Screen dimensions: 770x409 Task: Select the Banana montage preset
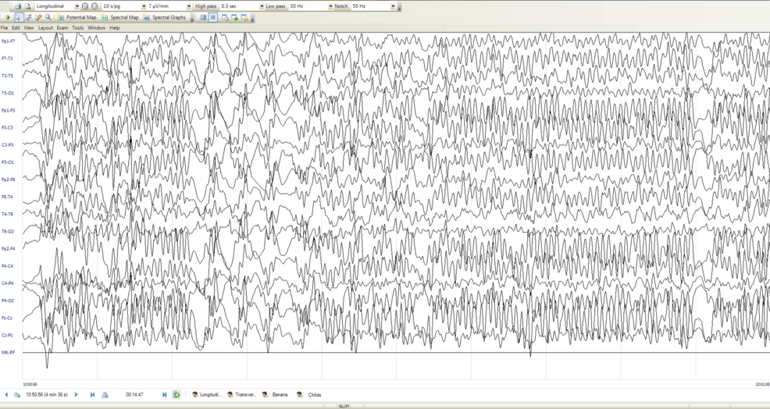[276, 395]
